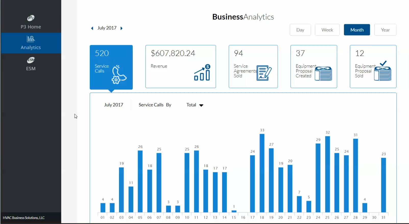
Task: Switch to Week view
Action: (x=327, y=30)
